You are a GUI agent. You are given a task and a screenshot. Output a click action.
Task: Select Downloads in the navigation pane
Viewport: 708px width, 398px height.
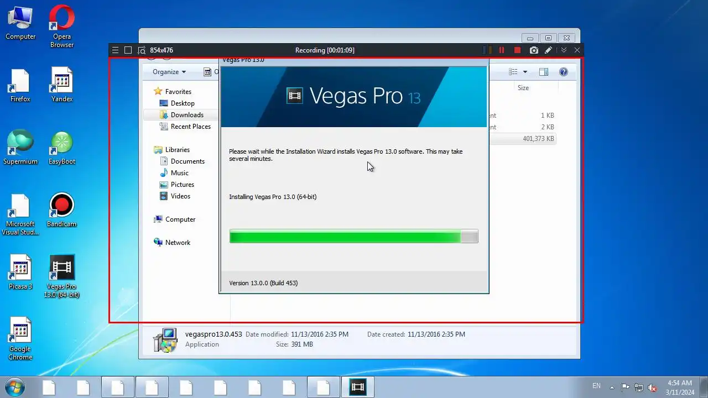click(x=187, y=115)
